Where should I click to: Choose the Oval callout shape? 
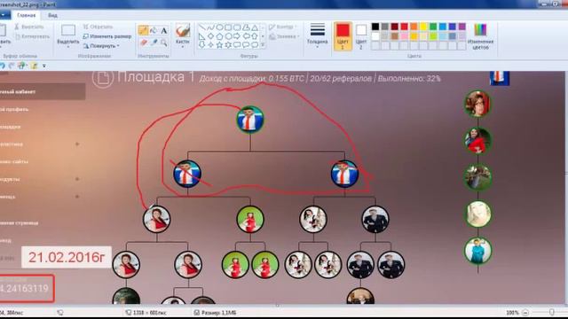coord(246,45)
